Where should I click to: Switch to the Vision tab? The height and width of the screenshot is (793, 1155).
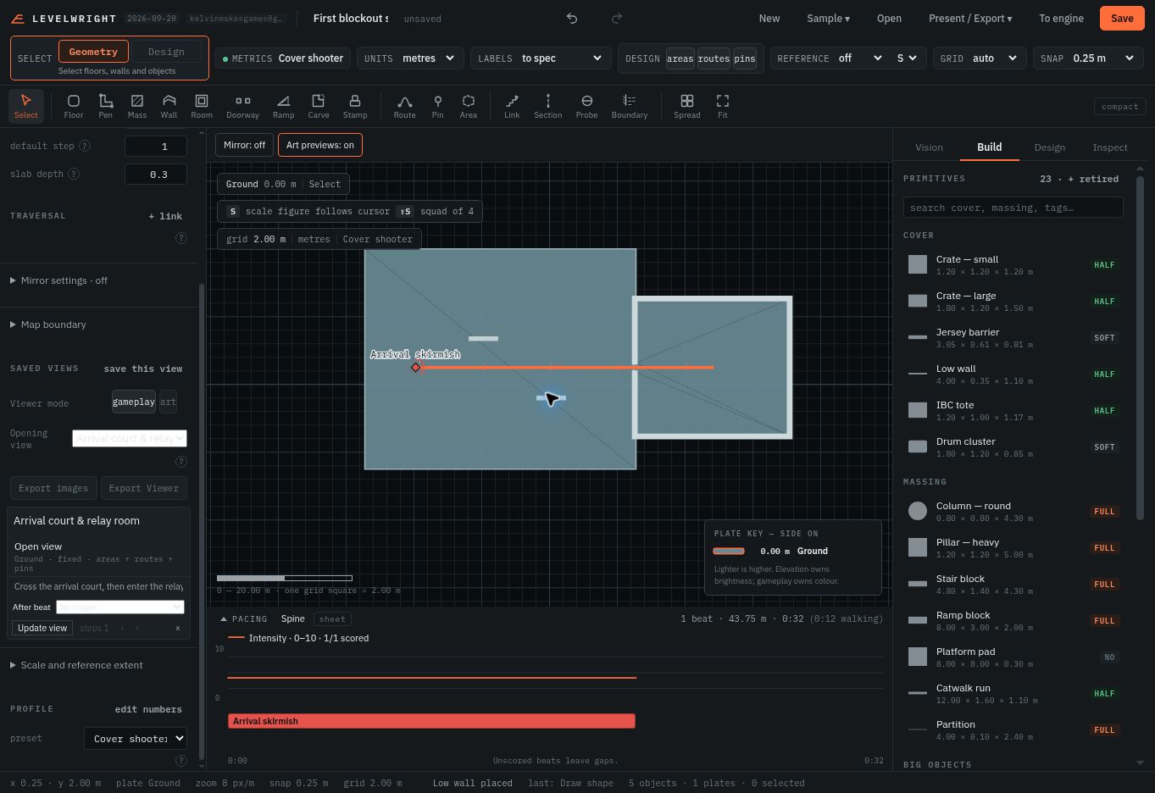click(x=929, y=147)
